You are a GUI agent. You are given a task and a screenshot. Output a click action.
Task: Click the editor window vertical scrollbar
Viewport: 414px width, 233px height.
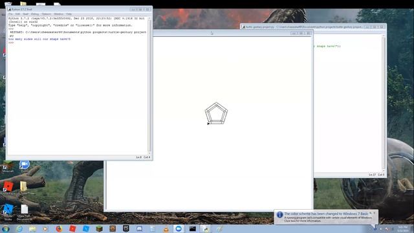coord(384,103)
